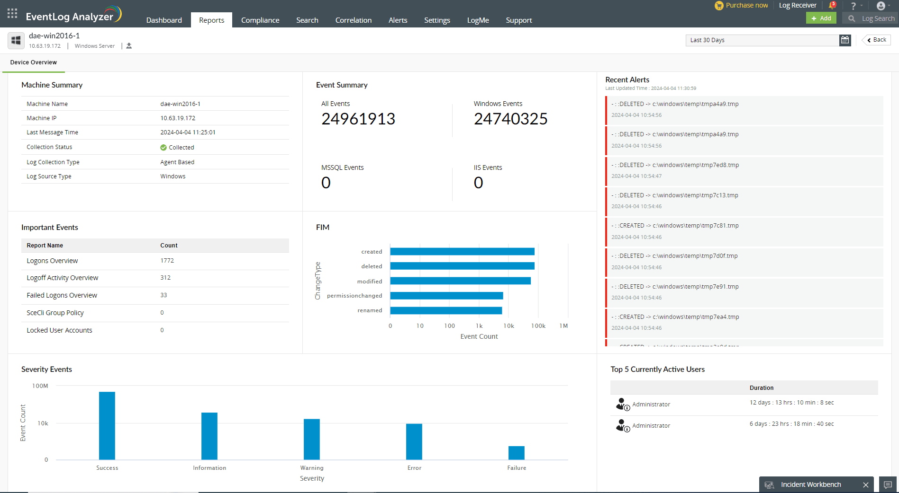This screenshot has width=899, height=493.
Task: Click the Windows device logo icon
Action: pos(16,41)
